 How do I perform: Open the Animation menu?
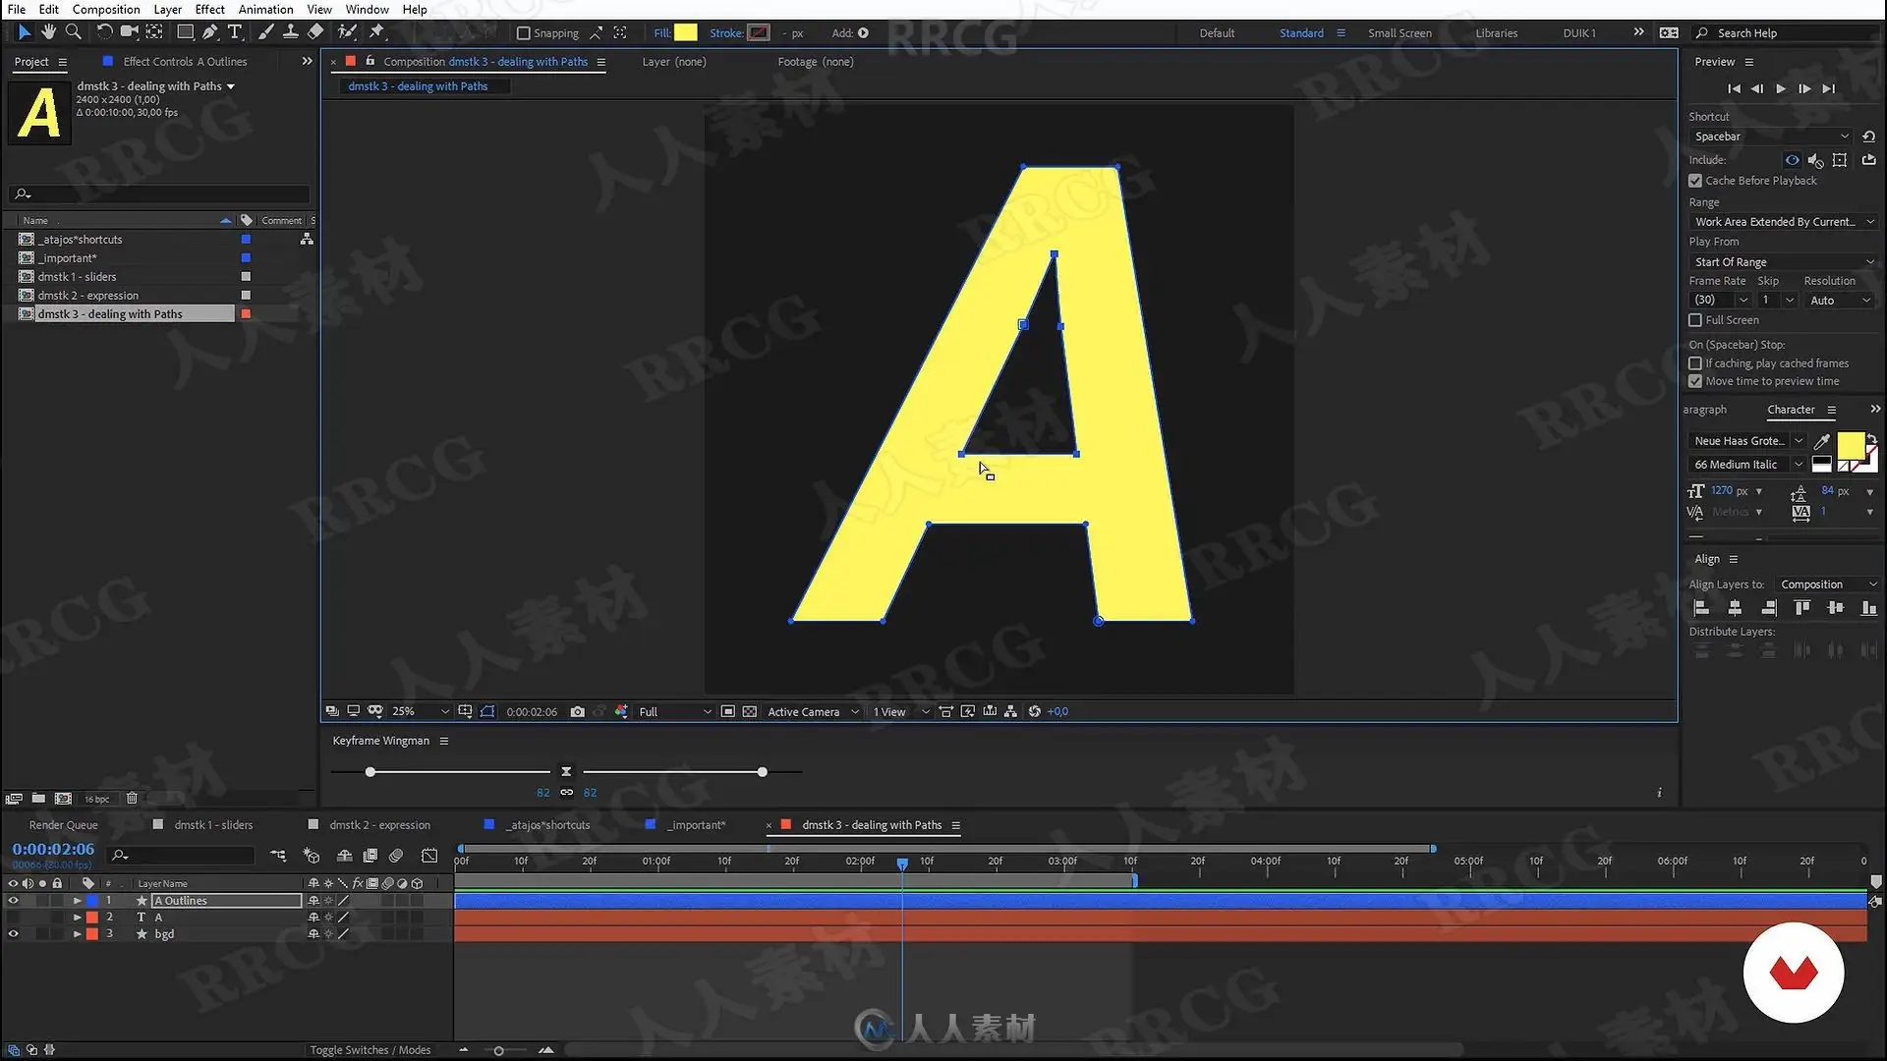click(x=265, y=9)
